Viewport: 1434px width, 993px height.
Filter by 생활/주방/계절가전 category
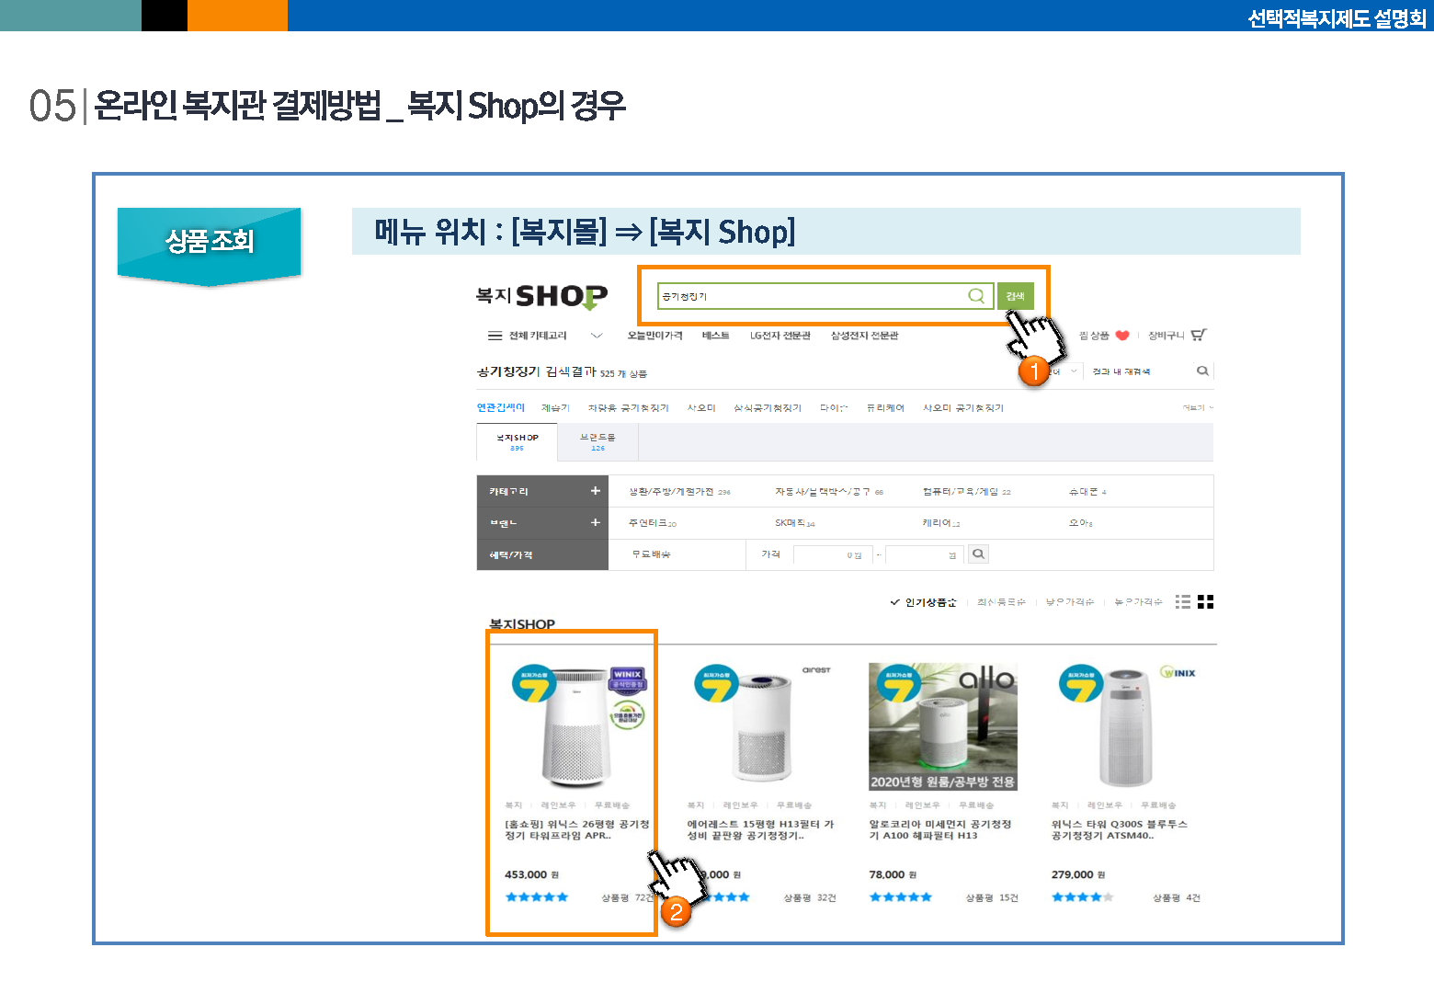679,492
